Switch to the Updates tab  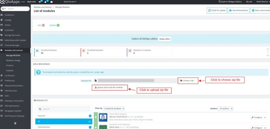click(54, 25)
